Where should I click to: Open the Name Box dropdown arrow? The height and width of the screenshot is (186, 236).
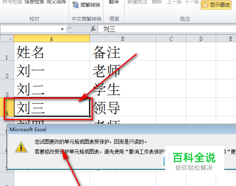coord(62,29)
